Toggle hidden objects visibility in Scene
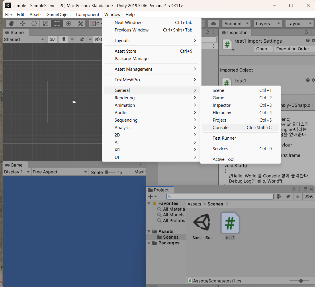Image resolution: width=315 pixels, height=287 pixels. (x=97, y=39)
